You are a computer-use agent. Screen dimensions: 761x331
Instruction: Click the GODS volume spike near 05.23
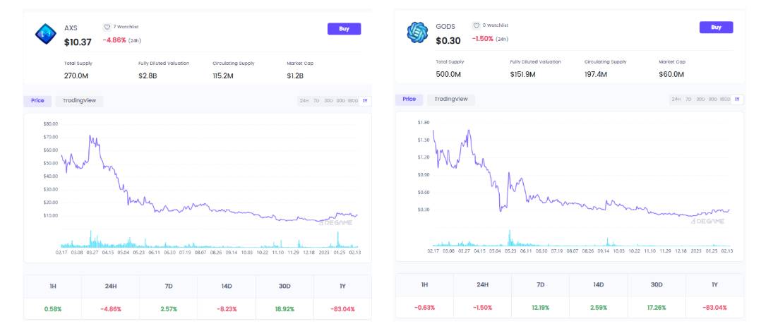pyautogui.click(x=508, y=237)
